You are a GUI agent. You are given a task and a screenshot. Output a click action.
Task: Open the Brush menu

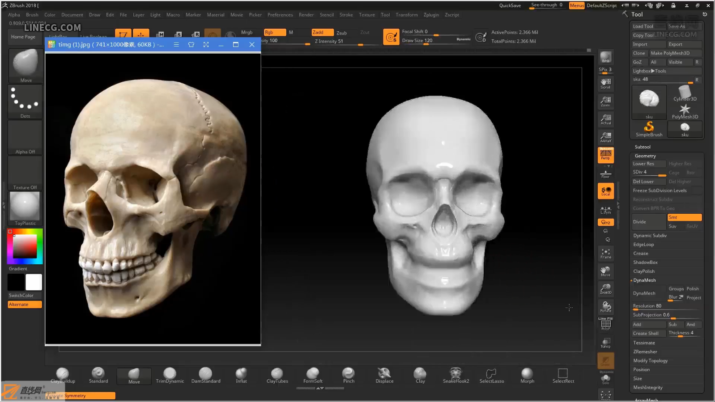pos(32,15)
